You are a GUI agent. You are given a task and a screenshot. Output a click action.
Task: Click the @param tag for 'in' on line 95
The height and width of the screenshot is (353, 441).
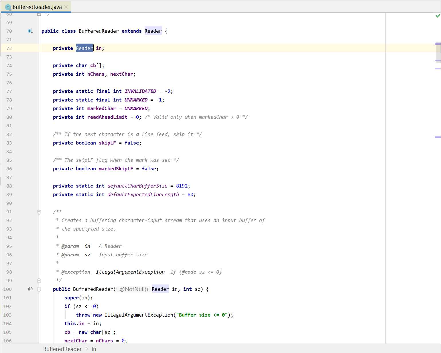[70, 246]
